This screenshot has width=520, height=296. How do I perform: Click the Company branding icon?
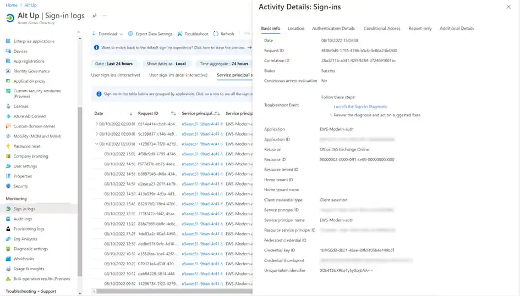point(8,156)
